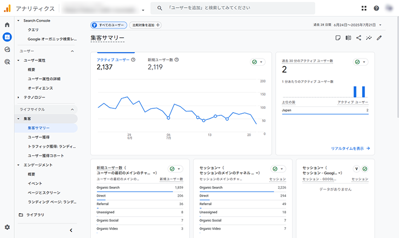Click the Direct row in セッション card
399x238 pixels.
tap(243, 196)
